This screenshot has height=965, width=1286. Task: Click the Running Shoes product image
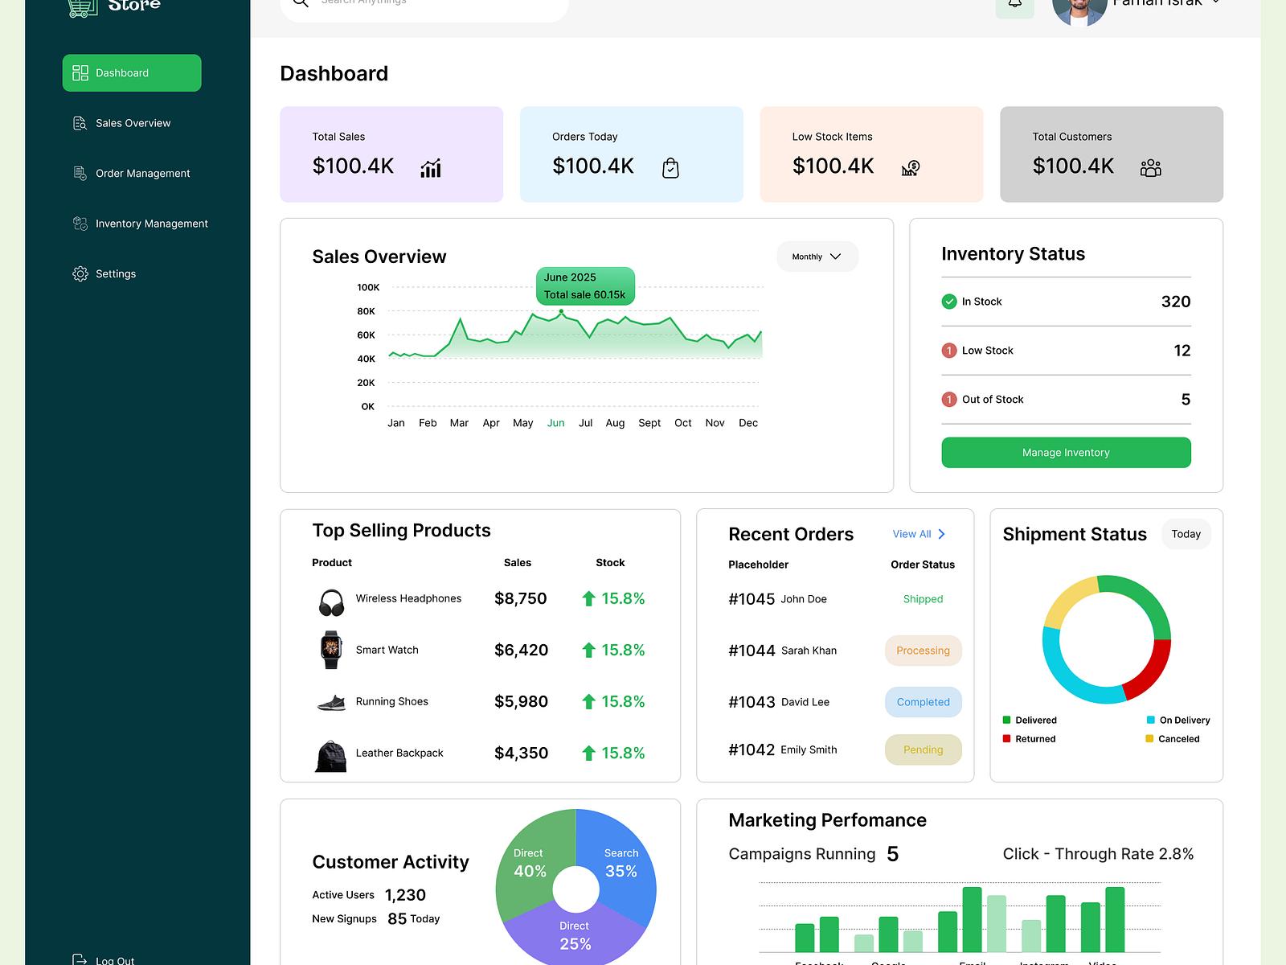(331, 703)
